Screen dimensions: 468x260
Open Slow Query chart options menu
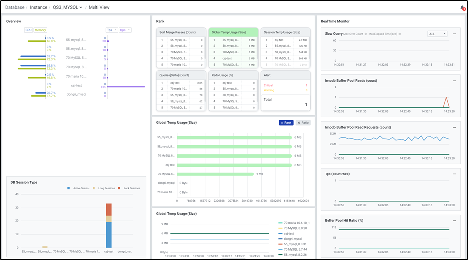[x=454, y=34]
